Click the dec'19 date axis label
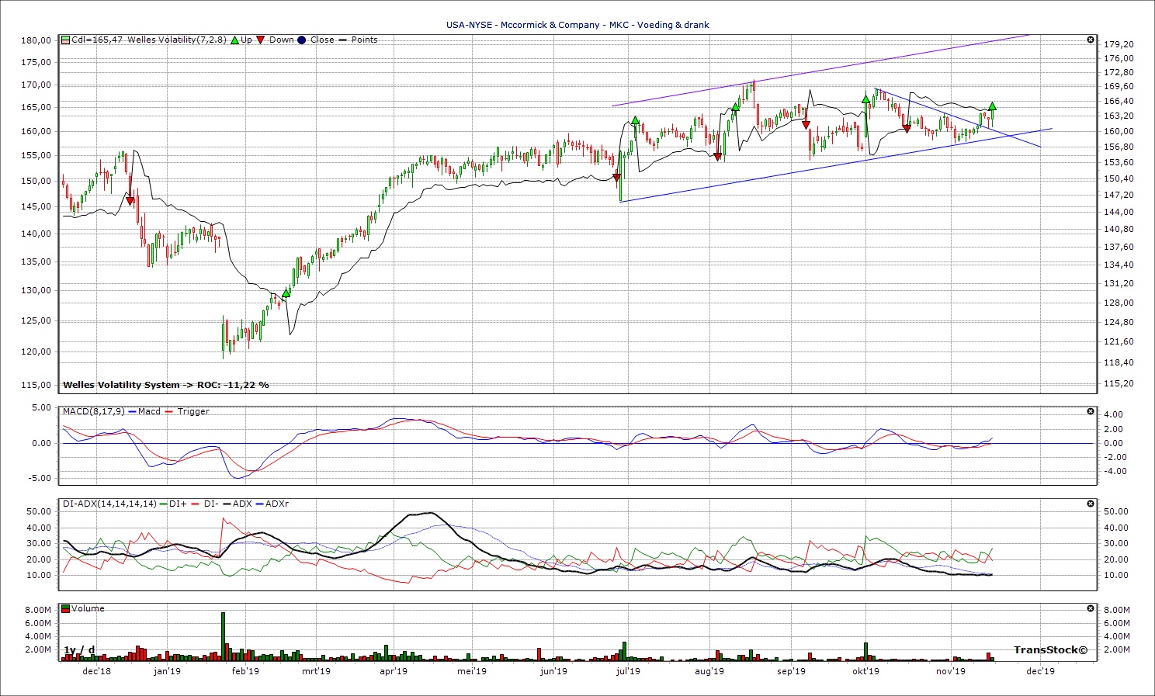The height and width of the screenshot is (696, 1155). point(1040,671)
